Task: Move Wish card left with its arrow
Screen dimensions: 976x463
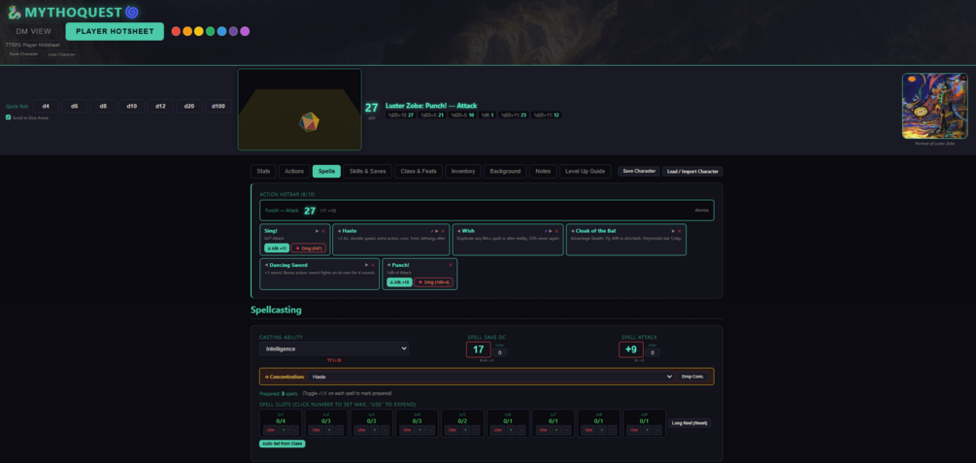Action: [458, 231]
